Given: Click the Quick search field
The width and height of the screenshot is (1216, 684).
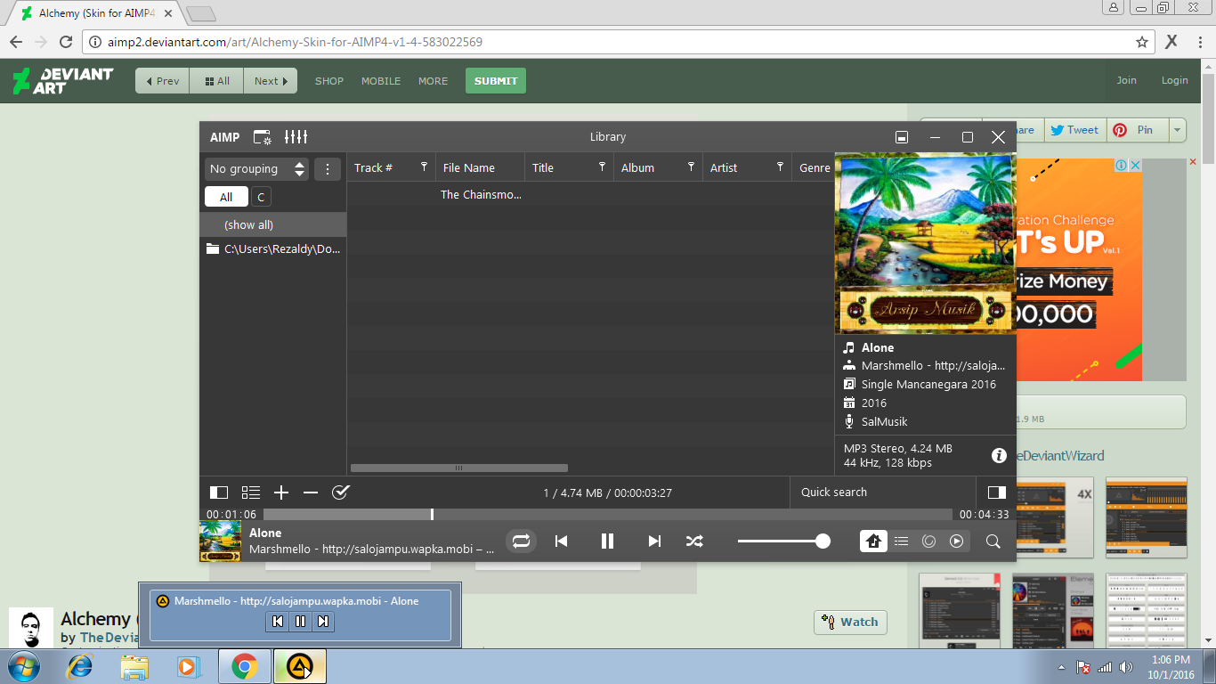Looking at the screenshot, I should (x=883, y=493).
